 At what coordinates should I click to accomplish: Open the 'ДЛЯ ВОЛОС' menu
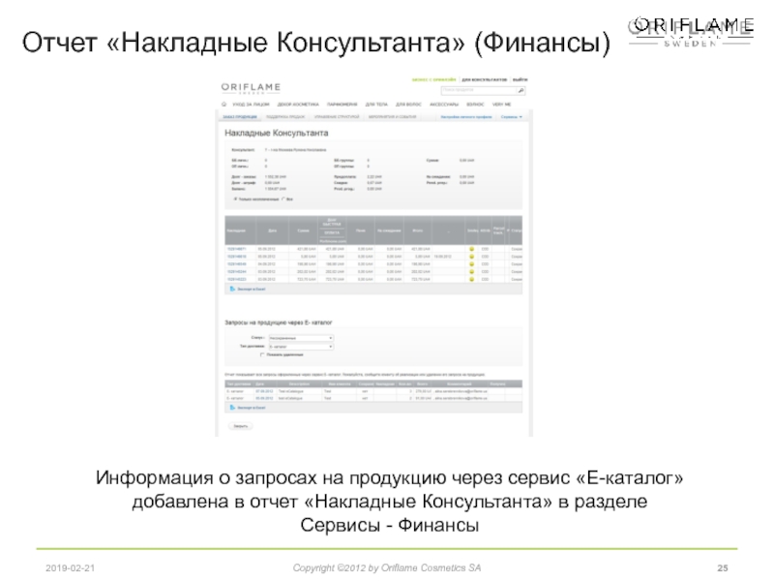(408, 105)
